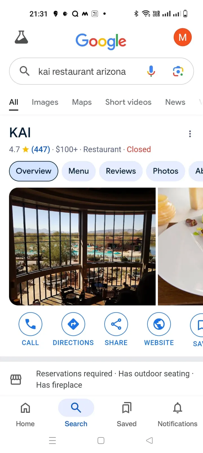Select the Reviews chip
The width and height of the screenshot is (203, 453).
[x=121, y=171]
